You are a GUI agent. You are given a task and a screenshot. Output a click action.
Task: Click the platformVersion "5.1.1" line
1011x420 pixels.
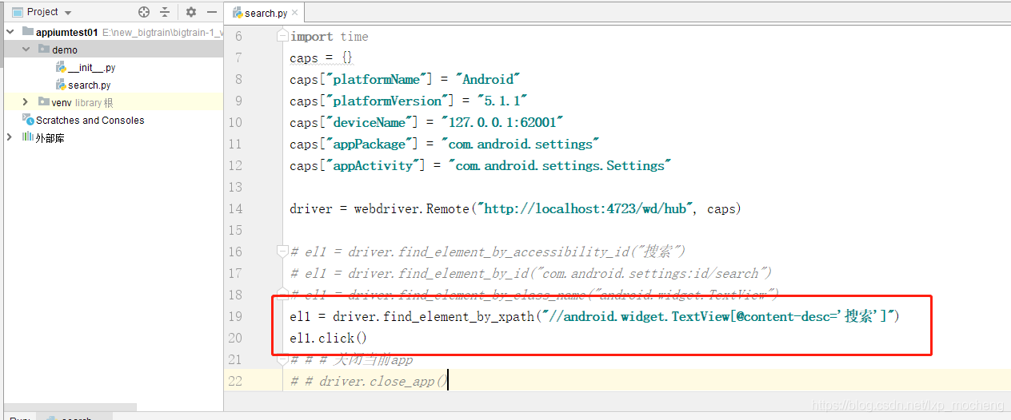(409, 101)
